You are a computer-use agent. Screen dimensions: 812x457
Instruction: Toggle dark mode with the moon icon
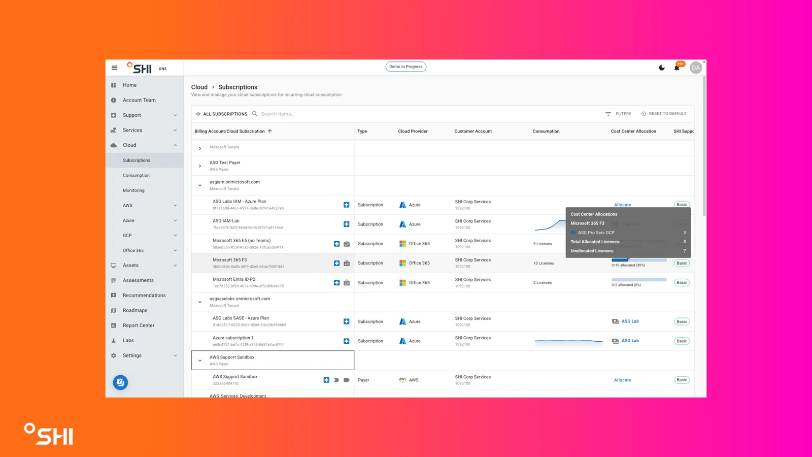[662, 68]
